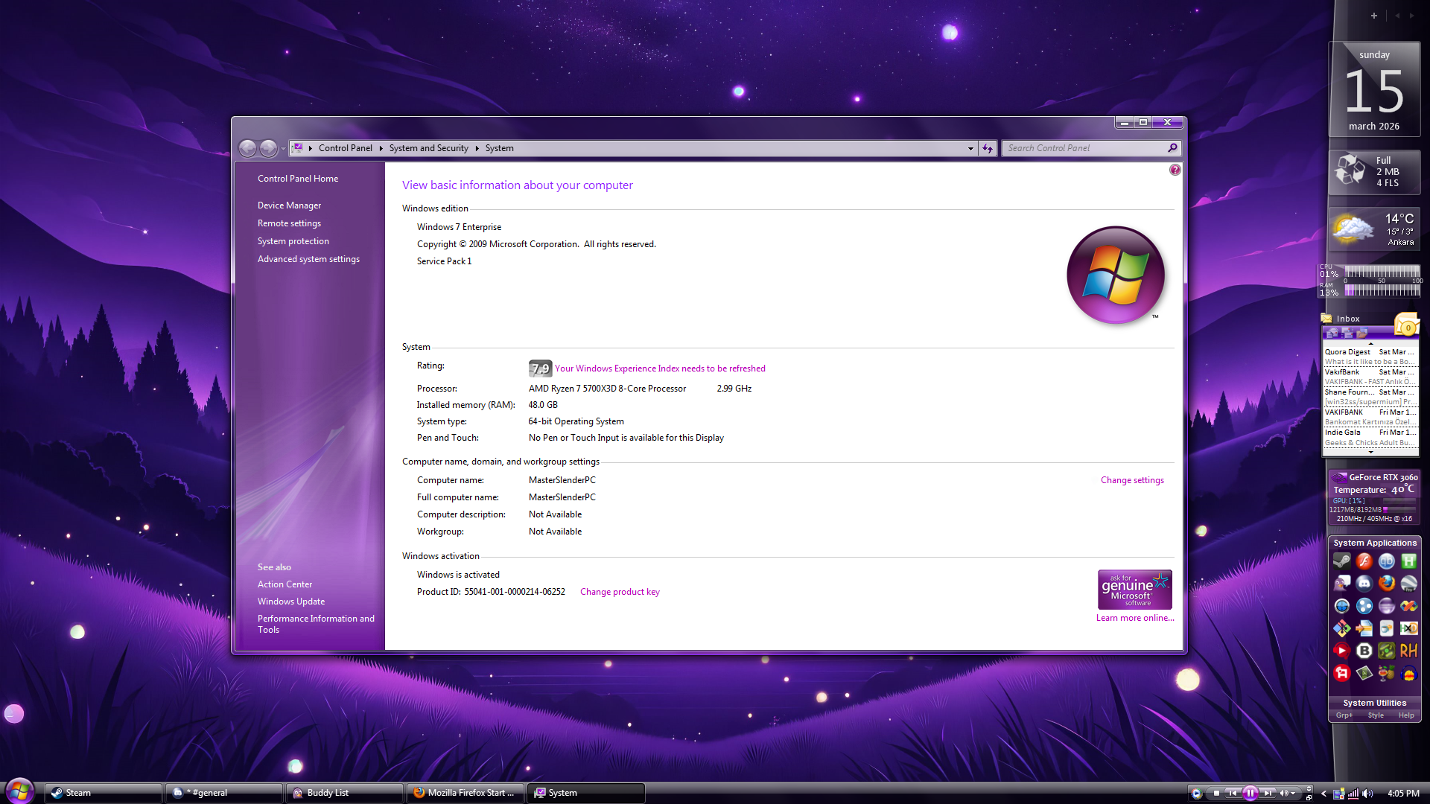
Task: Switch to Buddy List taskbar button
Action: point(346,793)
